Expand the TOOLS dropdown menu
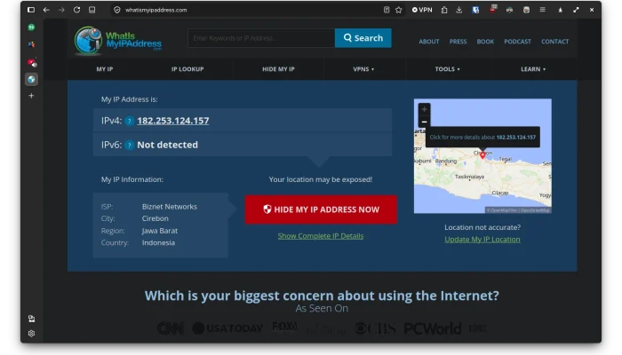The height and width of the screenshot is (355, 622). click(447, 69)
